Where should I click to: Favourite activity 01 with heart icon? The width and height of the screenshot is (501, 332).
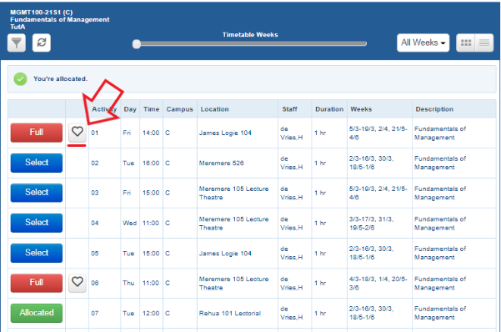click(x=78, y=133)
